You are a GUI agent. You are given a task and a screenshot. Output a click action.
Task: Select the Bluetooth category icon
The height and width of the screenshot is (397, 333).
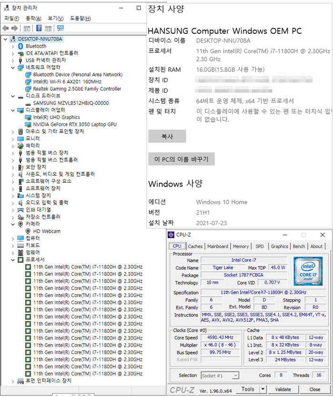[x=20, y=46]
